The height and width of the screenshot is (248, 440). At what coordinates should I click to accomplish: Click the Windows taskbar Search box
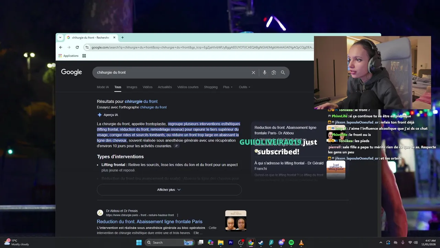169,242
